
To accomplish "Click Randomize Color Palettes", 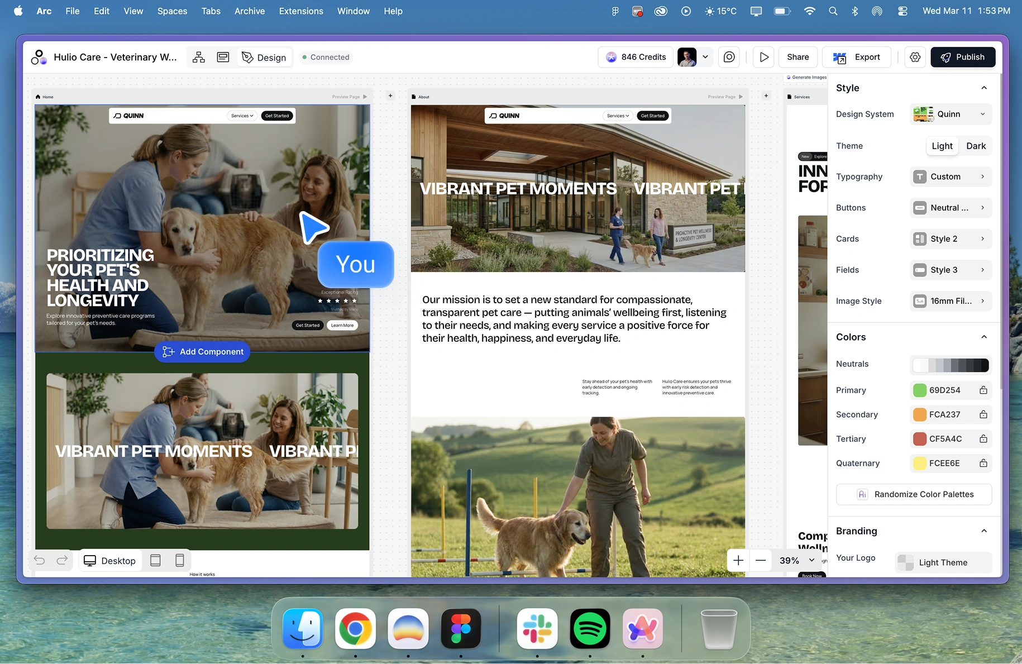I will 914,494.
